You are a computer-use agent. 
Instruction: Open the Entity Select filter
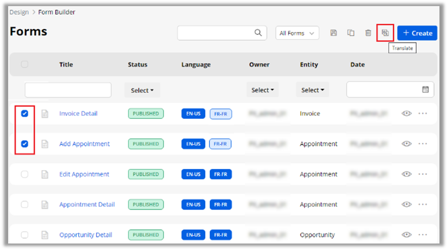coord(312,90)
